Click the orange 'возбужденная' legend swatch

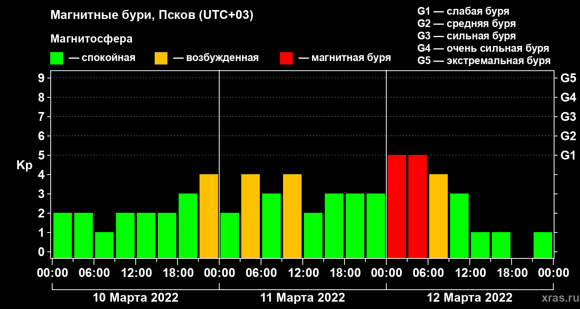click(161, 58)
